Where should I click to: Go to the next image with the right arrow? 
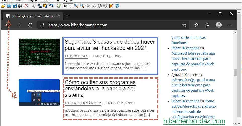click(94, 6)
